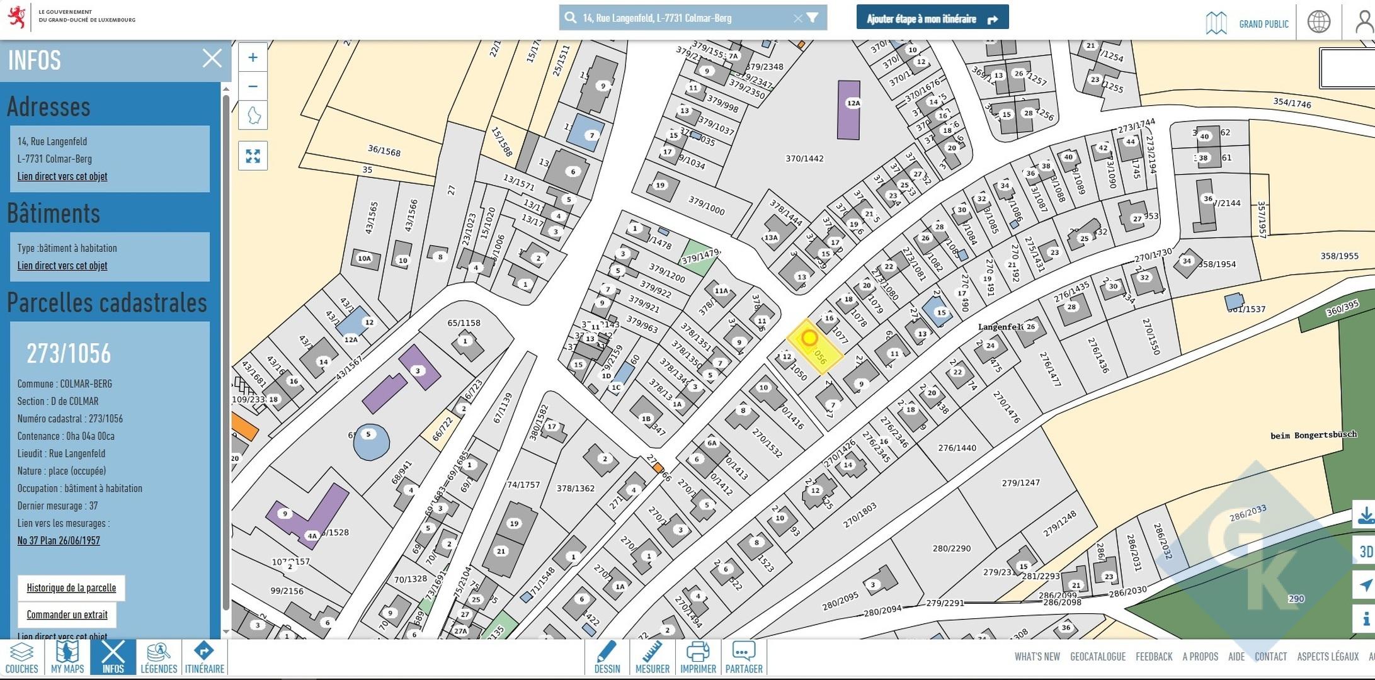Toggle geolocation arrow button
Screen dimensions: 1375x680
pos(1365,585)
